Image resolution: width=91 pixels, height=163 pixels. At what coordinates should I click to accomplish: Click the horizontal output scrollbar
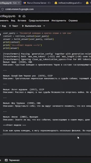click(47, 134)
